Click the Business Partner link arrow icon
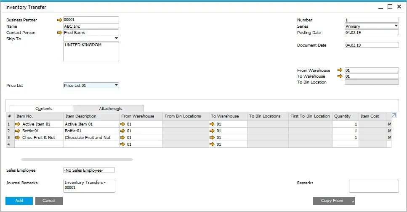Viewport: 407px width, 212px height. 59,20
